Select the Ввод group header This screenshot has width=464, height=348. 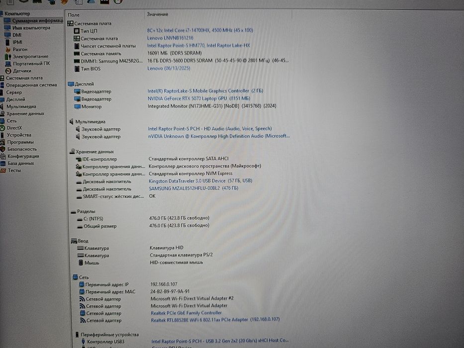tap(80, 241)
